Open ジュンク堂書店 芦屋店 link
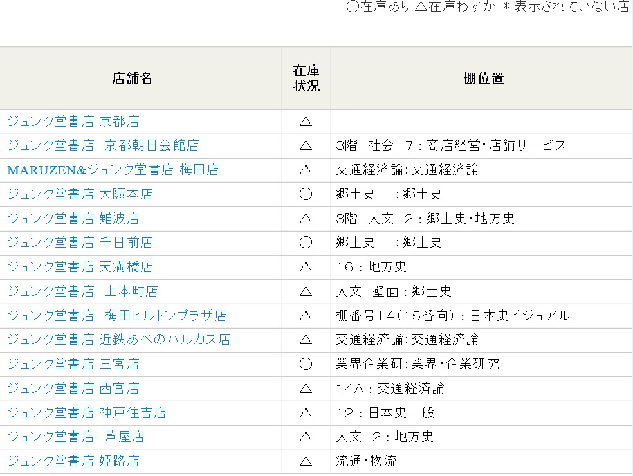 pos(76,436)
